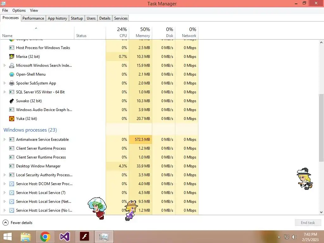
Task: Click the Windows processes (23) group heading
Action: click(30, 130)
